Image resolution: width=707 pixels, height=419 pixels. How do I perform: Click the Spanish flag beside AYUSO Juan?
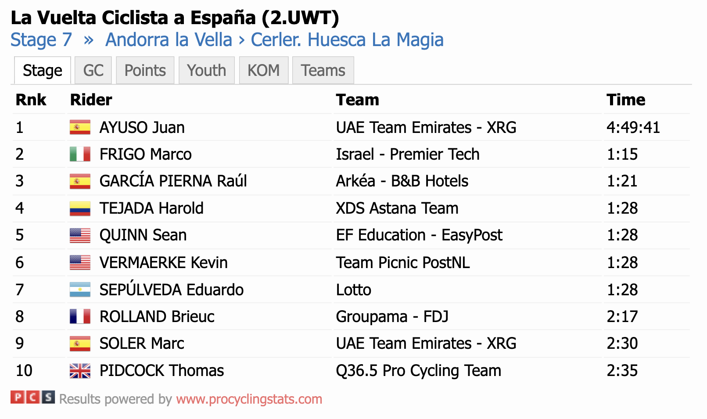pyautogui.click(x=80, y=127)
